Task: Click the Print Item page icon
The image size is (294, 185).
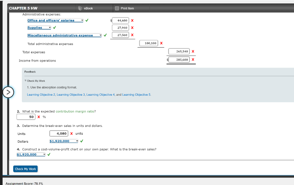Action: point(117,8)
